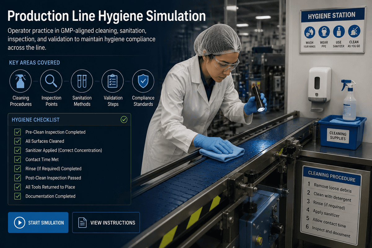
Task: Click the HYGIENE STATION sign title
Action: [x=332, y=15]
